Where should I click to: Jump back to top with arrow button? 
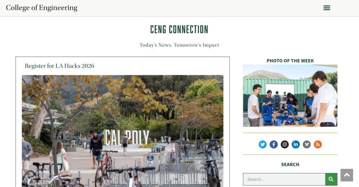(x=347, y=175)
